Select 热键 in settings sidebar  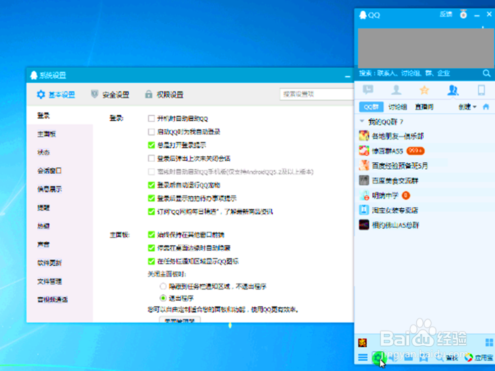click(x=44, y=226)
